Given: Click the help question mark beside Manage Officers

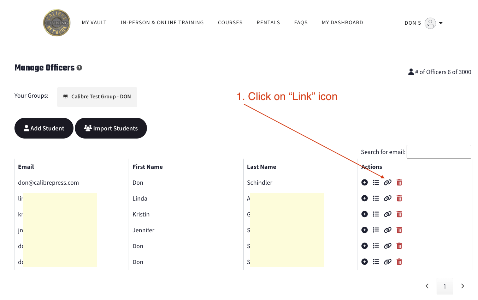Looking at the screenshot, I should pyautogui.click(x=79, y=68).
